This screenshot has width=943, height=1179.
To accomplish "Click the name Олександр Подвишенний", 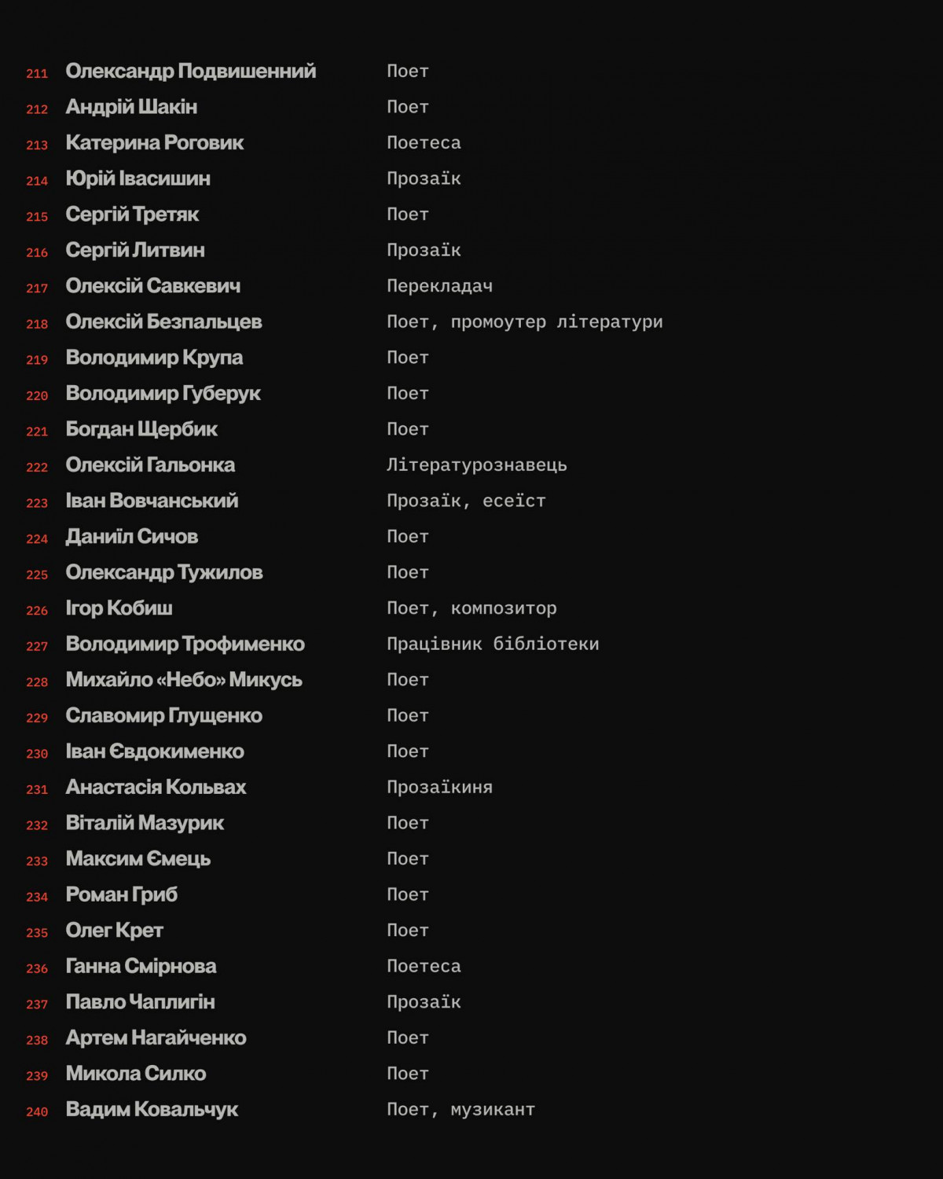I will click(190, 72).
